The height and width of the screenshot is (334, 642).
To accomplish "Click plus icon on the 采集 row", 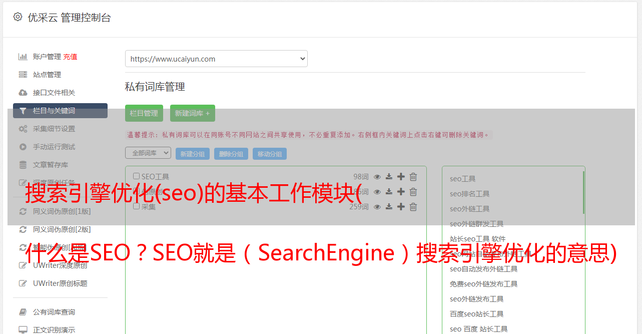I will 401,207.
